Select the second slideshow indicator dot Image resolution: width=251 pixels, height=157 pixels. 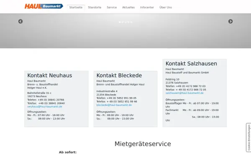click(123, 22)
